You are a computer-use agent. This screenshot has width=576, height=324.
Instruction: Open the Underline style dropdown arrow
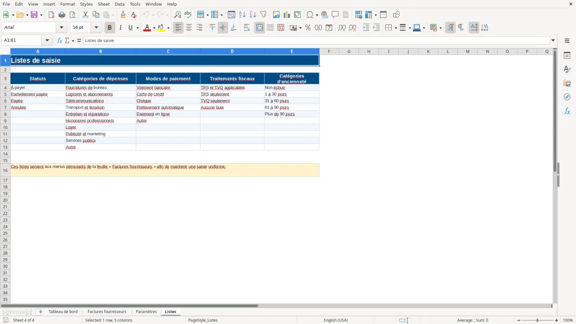point(137,28)
